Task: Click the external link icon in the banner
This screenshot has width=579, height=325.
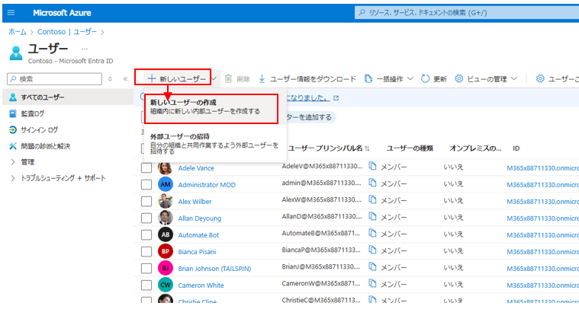Action: coord(336,98)
